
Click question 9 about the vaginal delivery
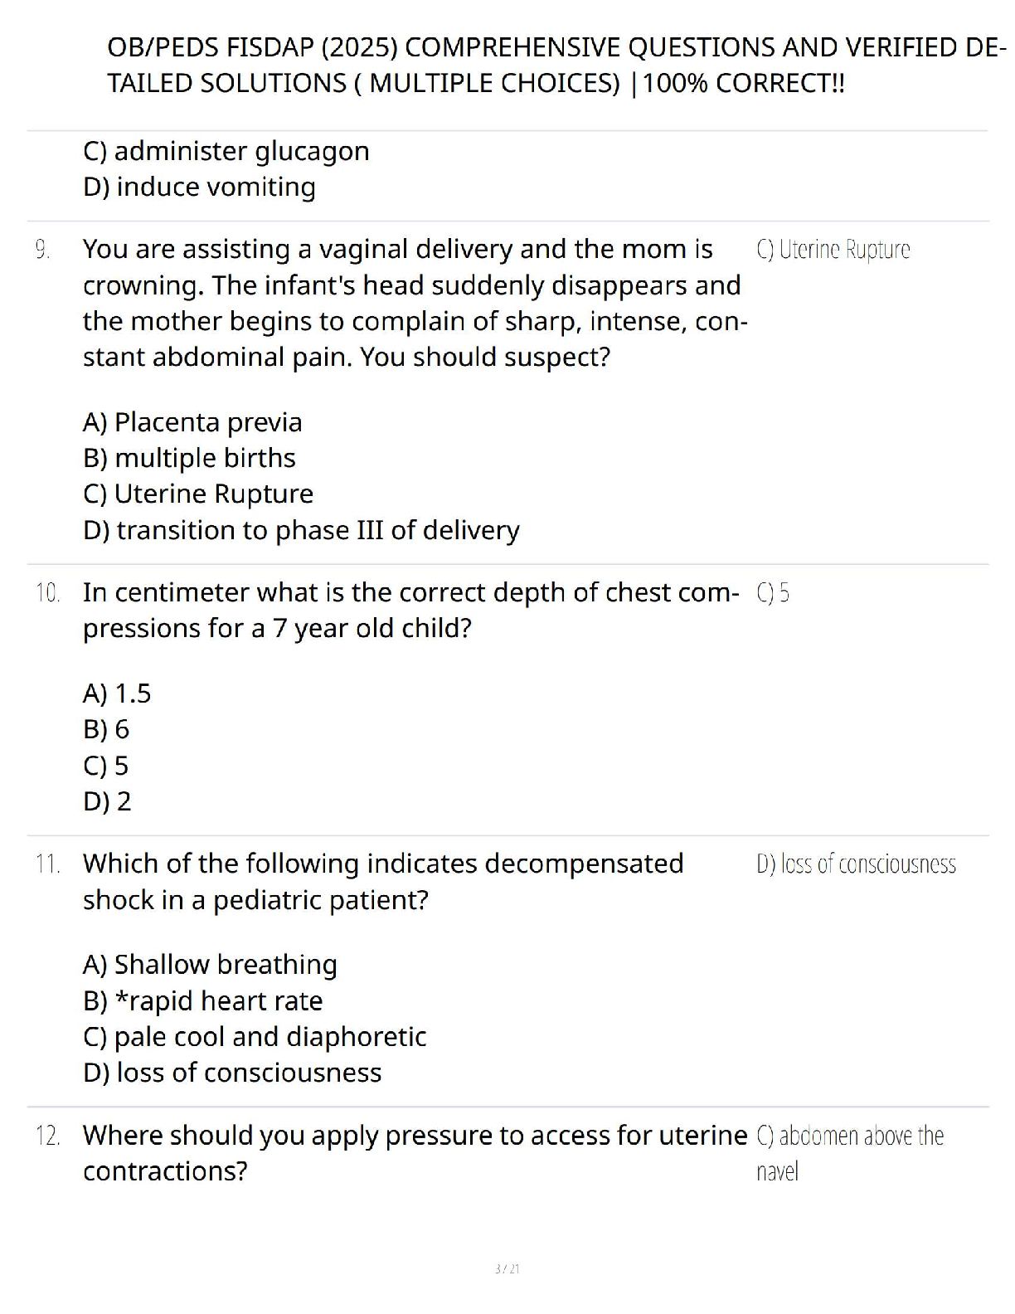415,303
